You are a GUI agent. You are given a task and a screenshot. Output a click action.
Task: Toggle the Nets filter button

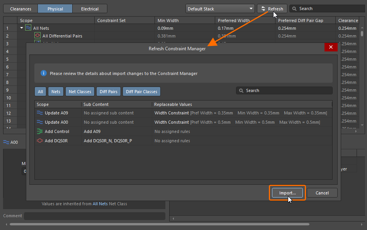56,92
